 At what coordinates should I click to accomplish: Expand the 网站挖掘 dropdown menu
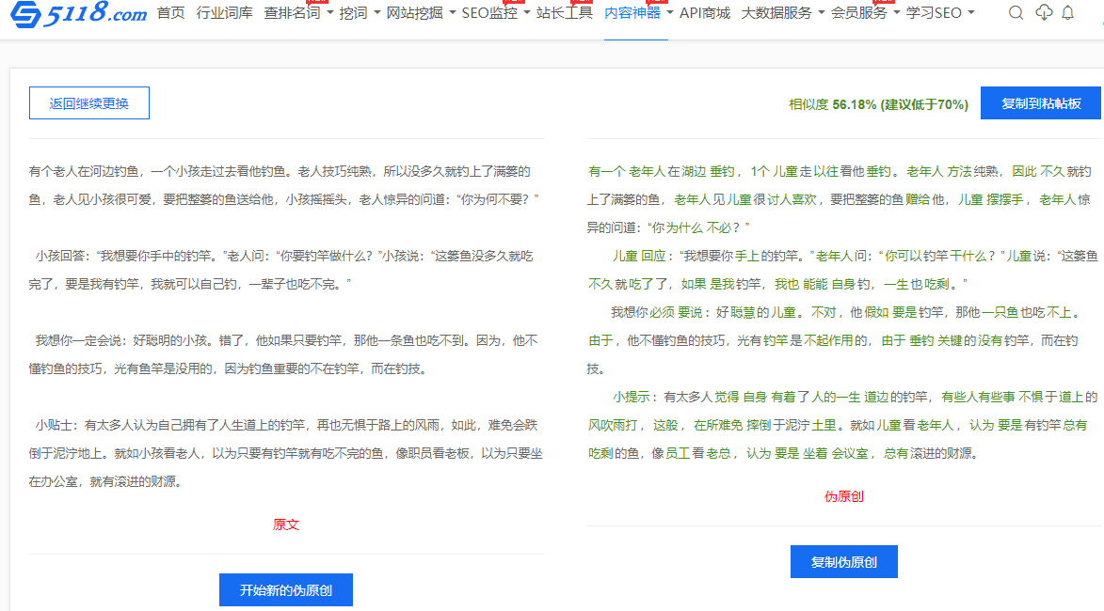(x=421, y=13)
